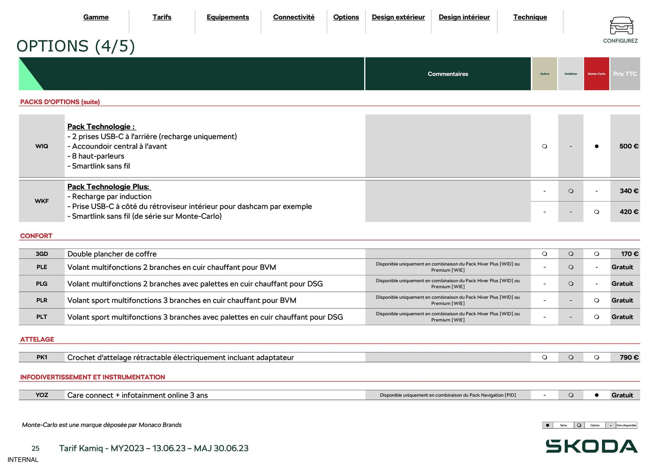This screenshot has height=466, width=659.
Task: Open the Equipements section link
Action: pos(228,17)
